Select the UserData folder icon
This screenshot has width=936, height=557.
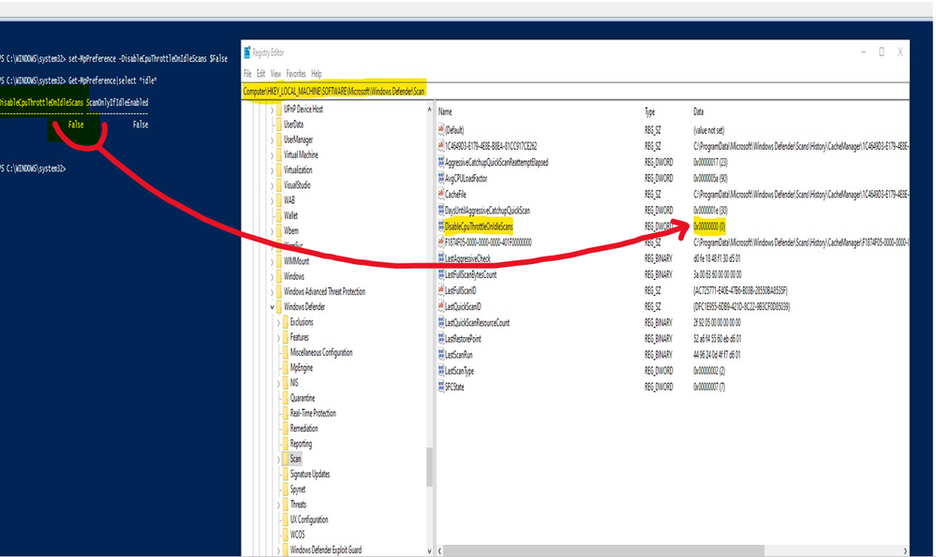[278, 125]
